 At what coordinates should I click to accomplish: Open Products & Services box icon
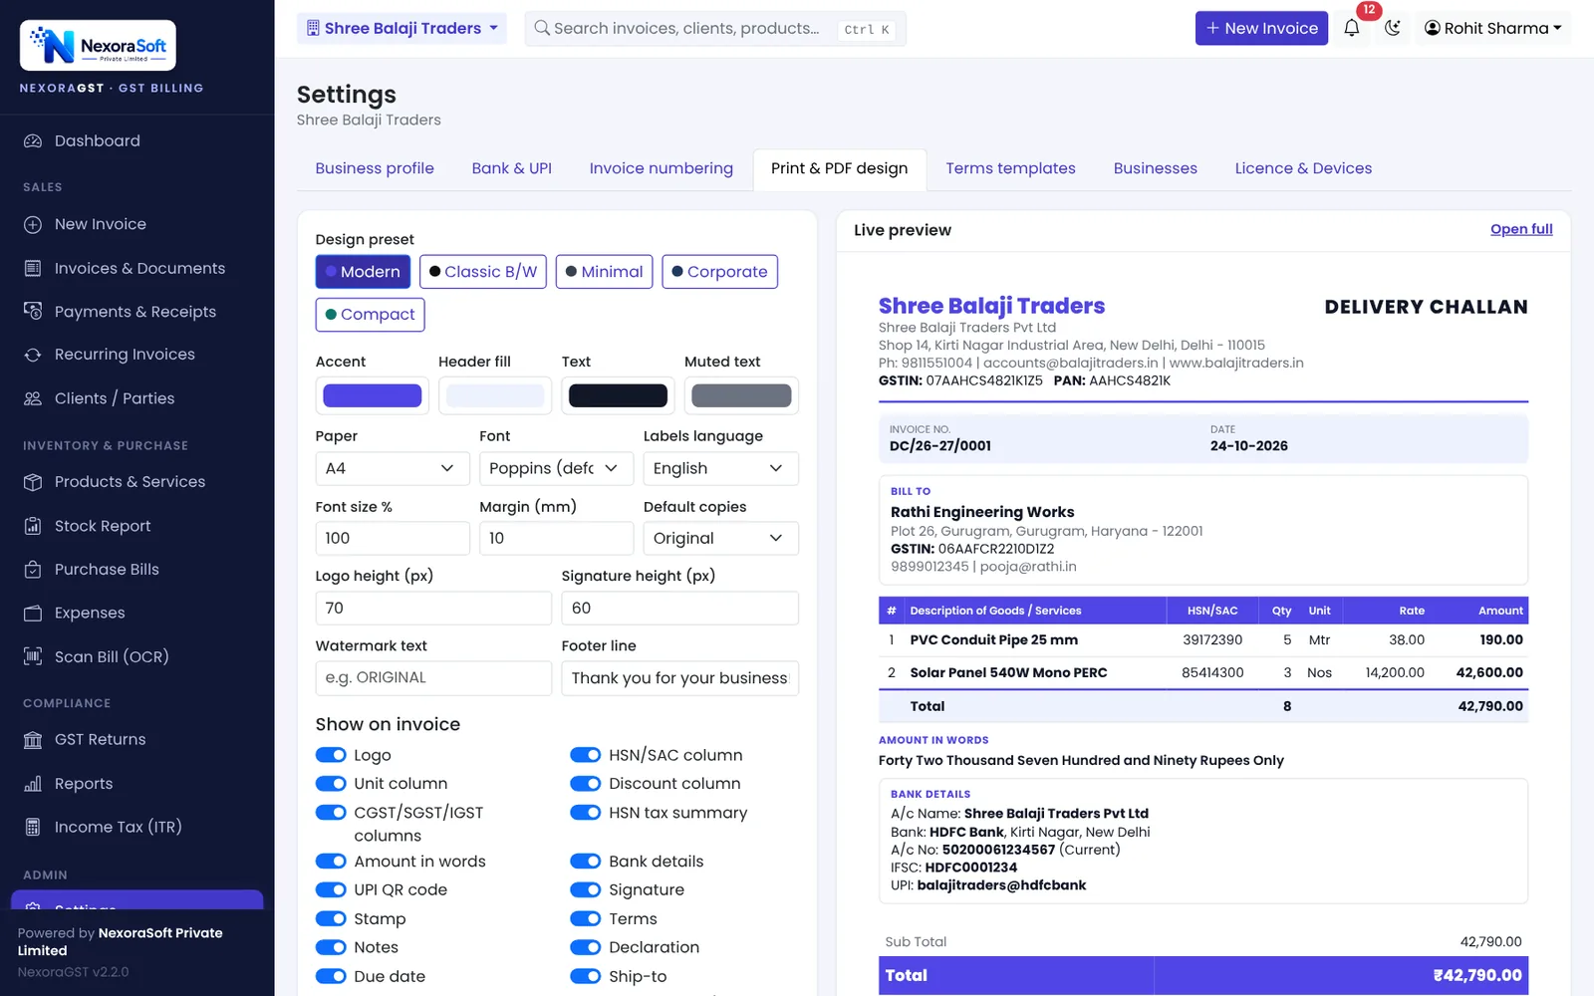(33, 482)
